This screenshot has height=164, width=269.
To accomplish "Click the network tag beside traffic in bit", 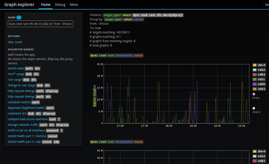I will (x=52, y=131).
